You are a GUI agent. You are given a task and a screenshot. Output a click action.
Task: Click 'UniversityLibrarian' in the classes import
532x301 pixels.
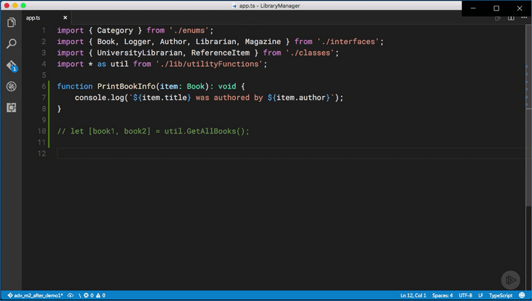pos(139,53)
